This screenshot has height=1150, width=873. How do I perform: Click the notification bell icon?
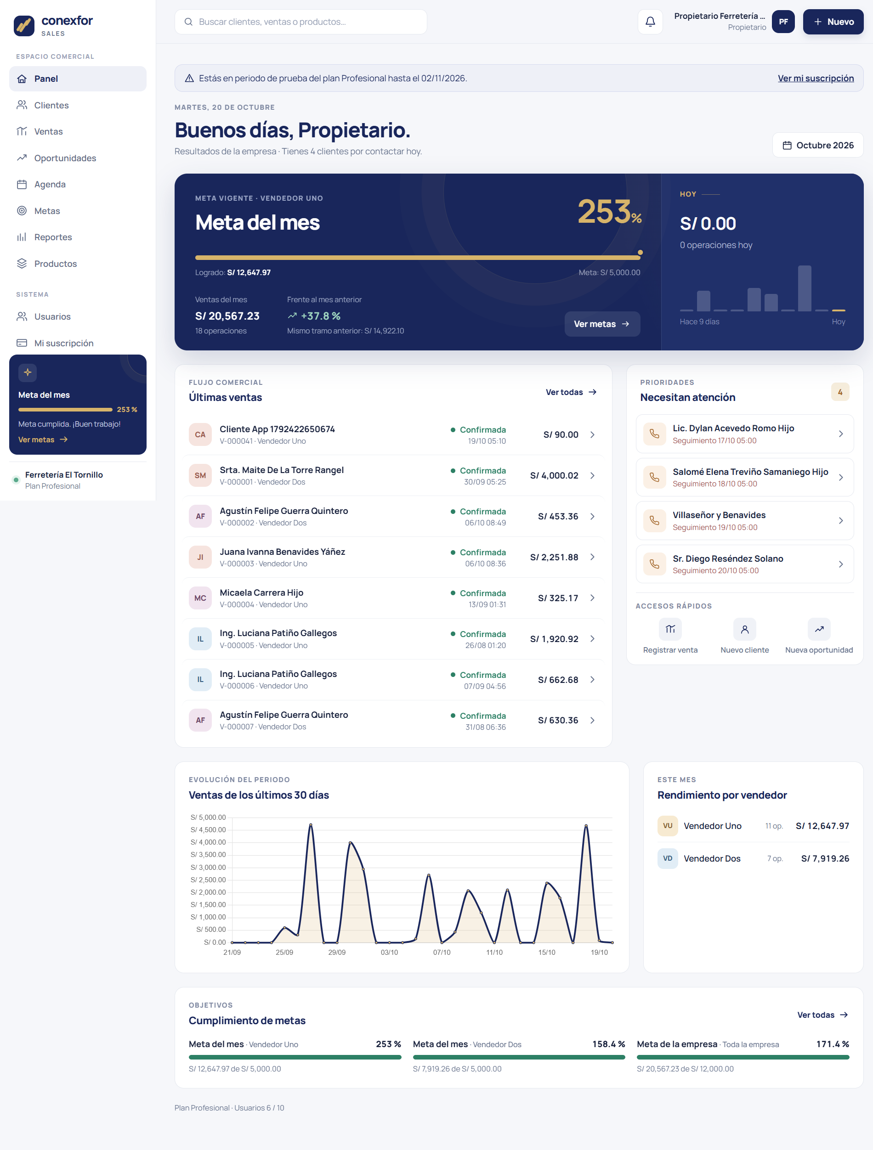point(650,22)
